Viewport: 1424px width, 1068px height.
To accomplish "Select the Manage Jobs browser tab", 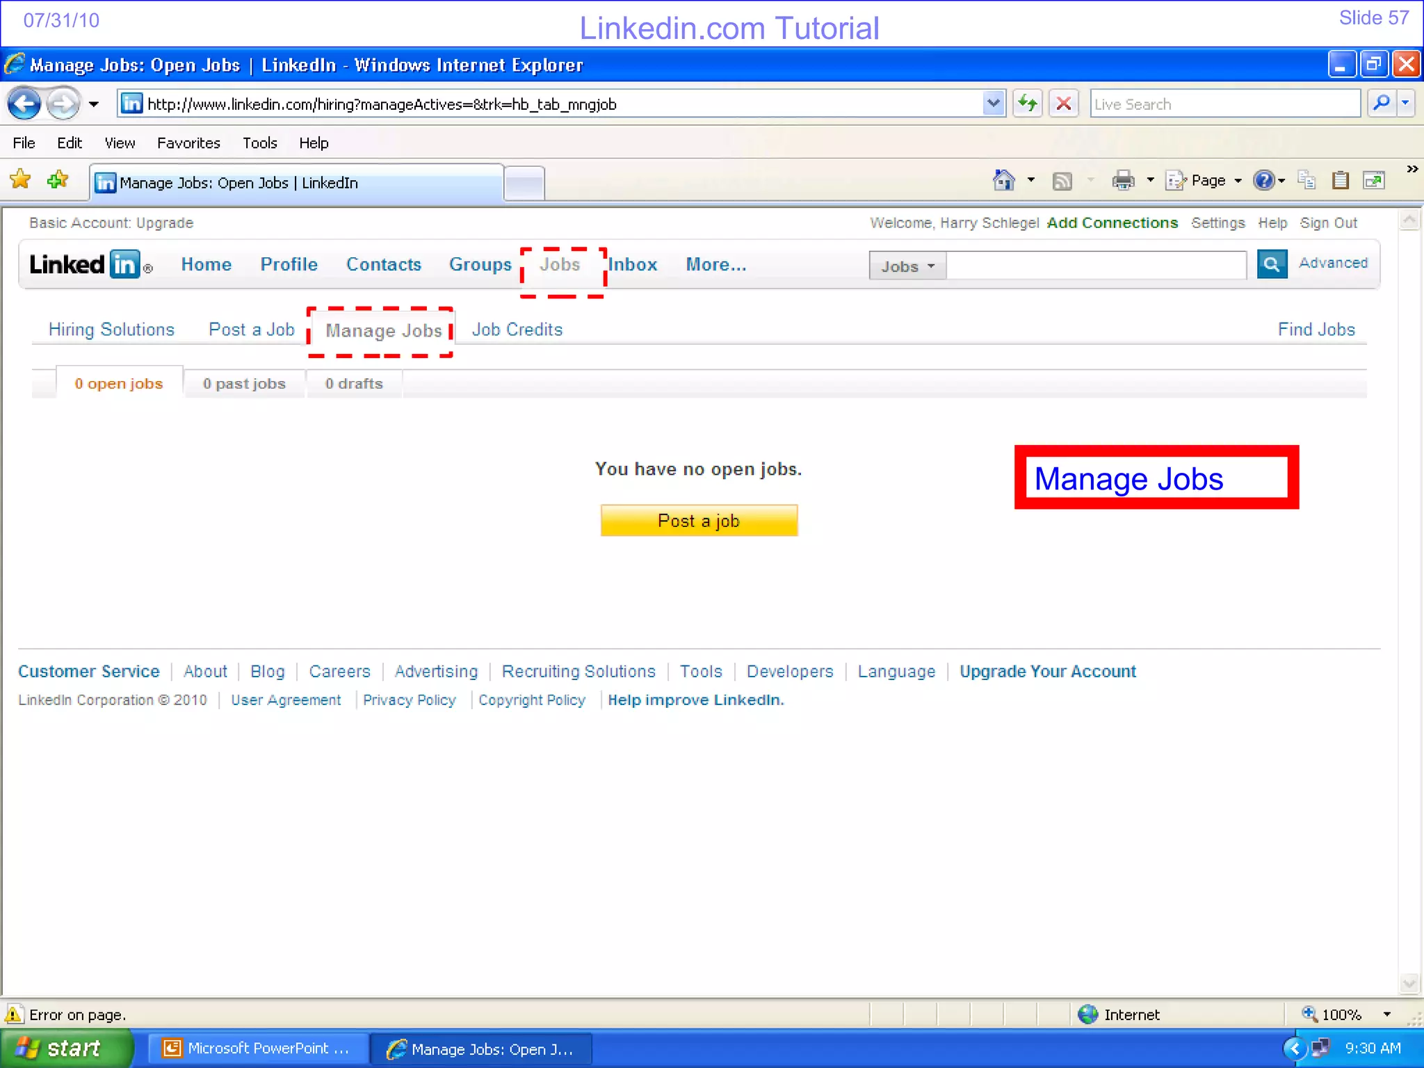I will click(297, 182).
